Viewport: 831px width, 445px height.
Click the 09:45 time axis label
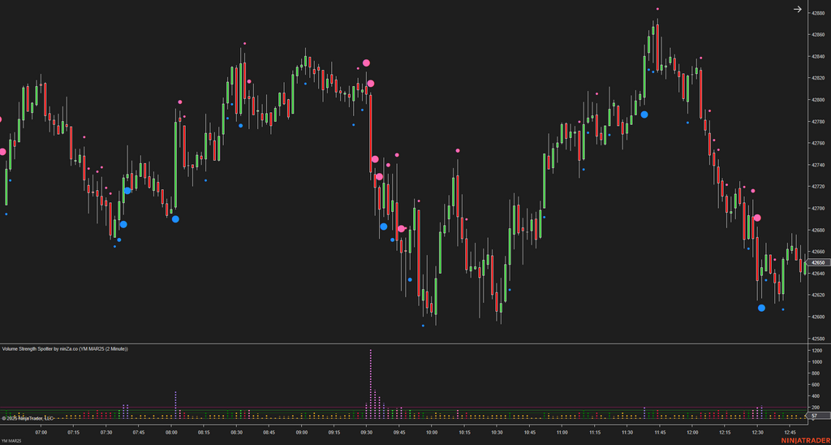(x=399, y=432)
